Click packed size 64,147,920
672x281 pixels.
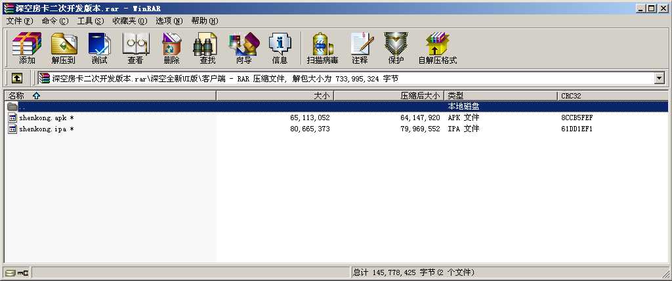pyautogui.click(x=420, y=118)
